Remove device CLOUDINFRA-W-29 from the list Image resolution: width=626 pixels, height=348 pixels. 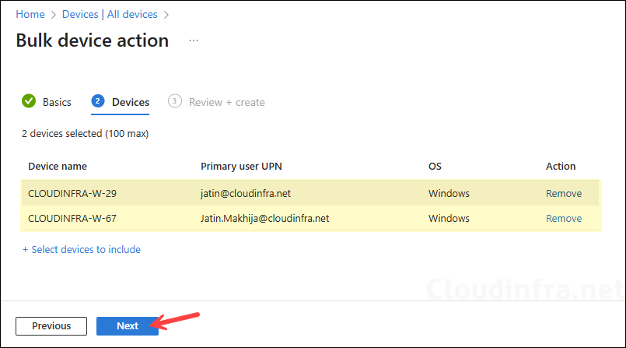pyautogui.click(x=563, y=193)
